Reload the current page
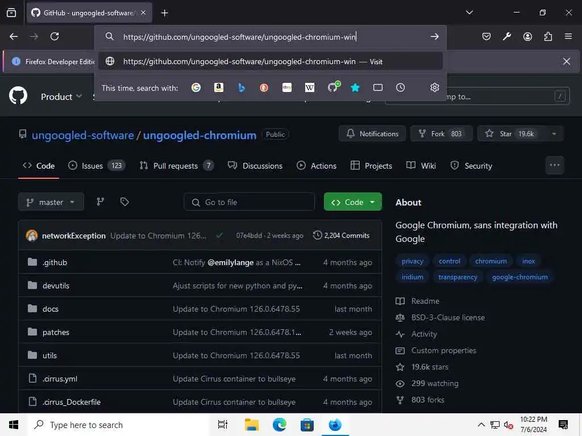Screen dimensions: 582x436 (x=55, y=36)
